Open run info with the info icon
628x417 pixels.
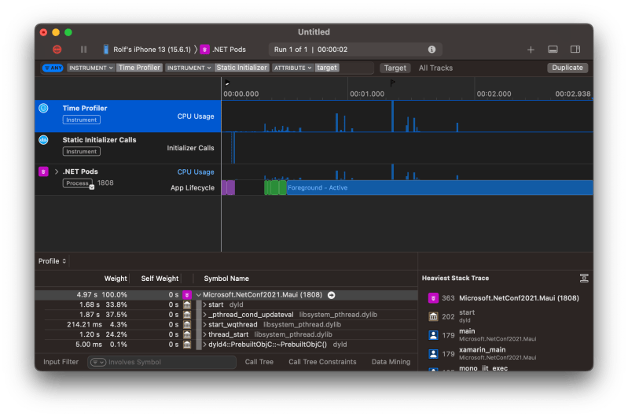click(432, 50)
